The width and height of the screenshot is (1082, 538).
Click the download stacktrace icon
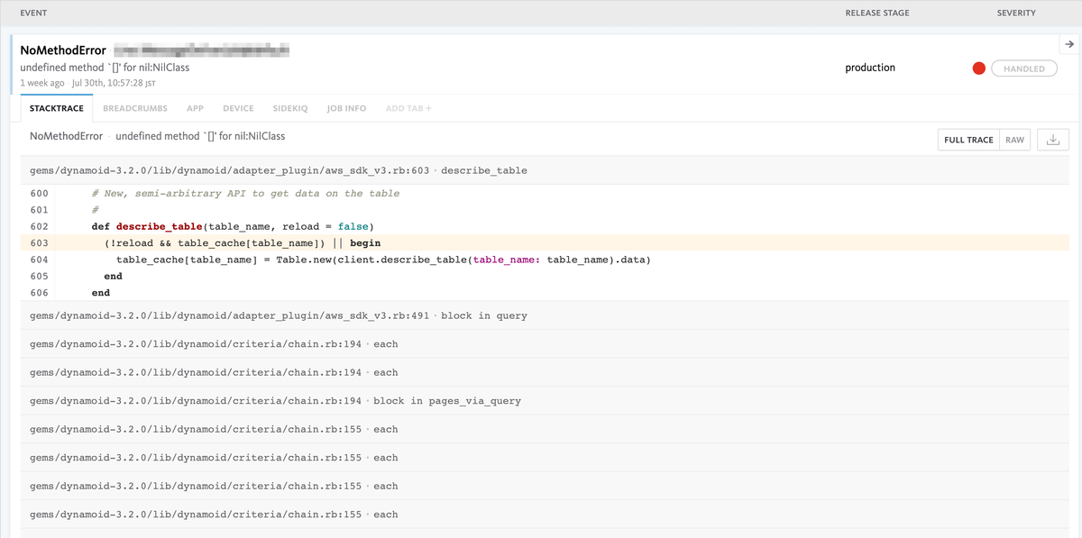pyautogui.click(x=1053, y=140)
